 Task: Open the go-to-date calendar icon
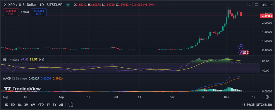[71, 105]
